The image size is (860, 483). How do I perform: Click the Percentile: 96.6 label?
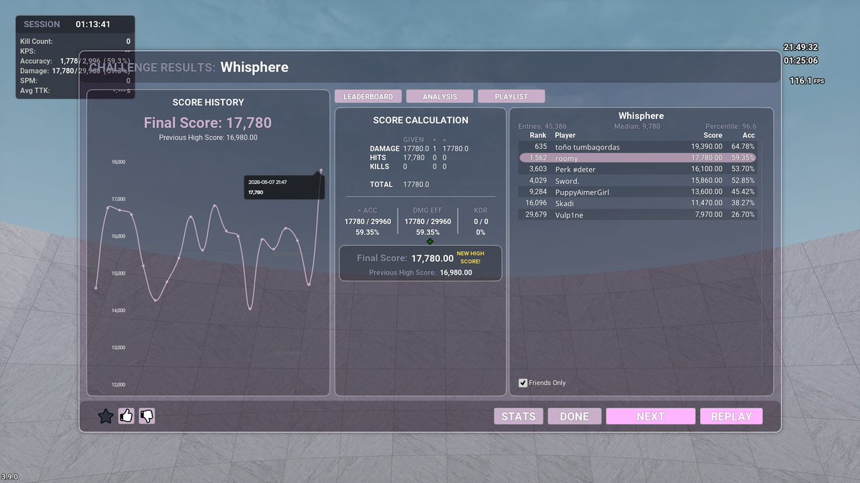coord(731,127)
